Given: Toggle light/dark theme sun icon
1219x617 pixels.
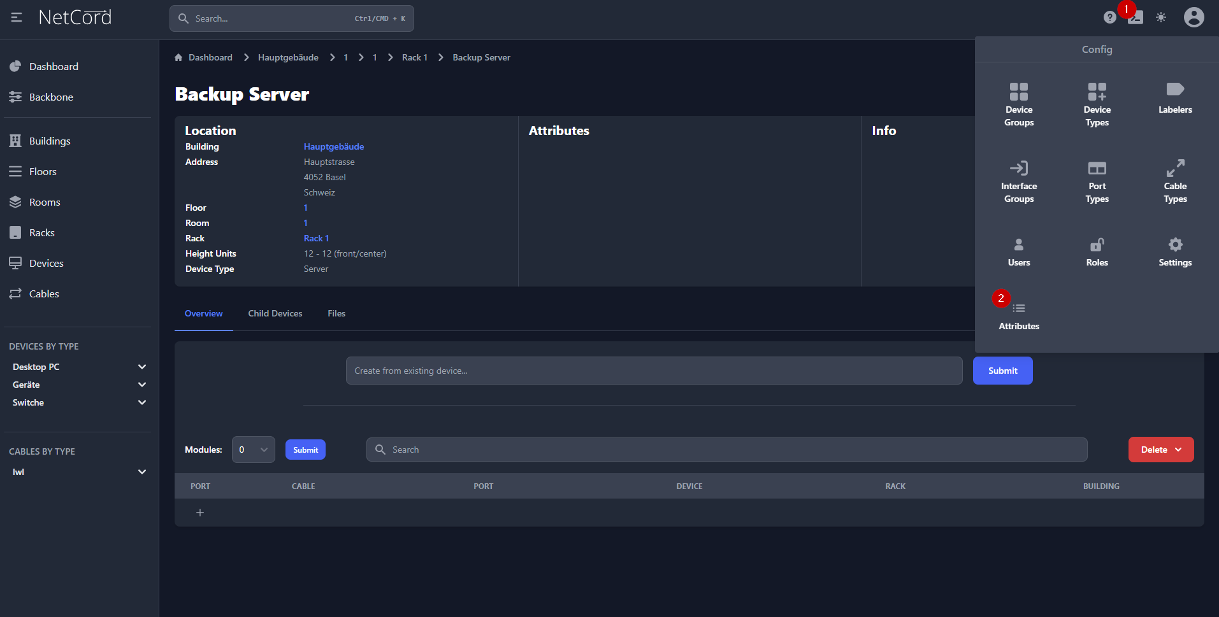Looking at the screenshot, I should pyautogui.click(x=1160, y=17).
